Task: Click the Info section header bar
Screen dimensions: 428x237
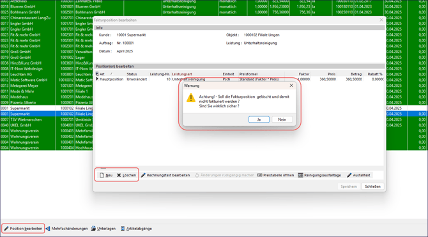Action: (240, 27)
